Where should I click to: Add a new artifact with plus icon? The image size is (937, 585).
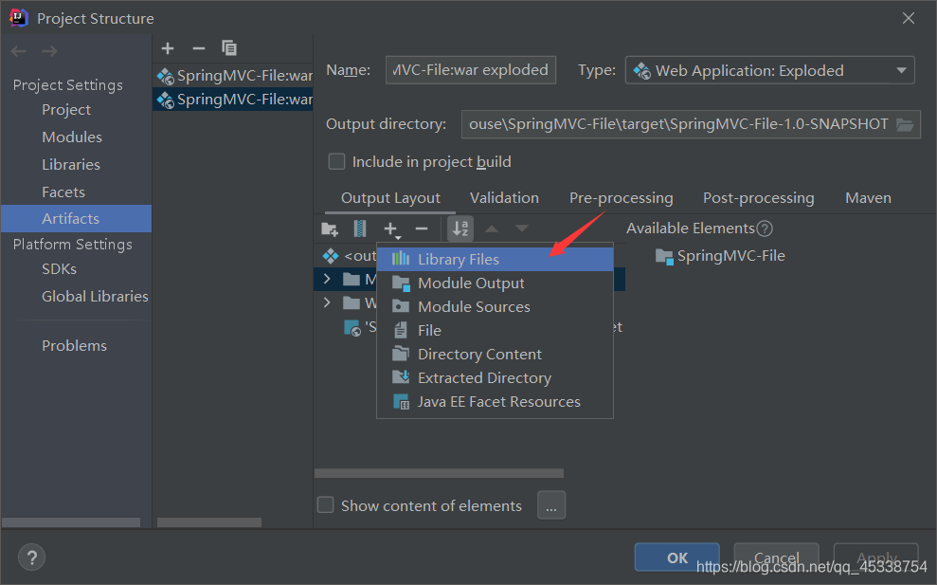coord(168,47)
